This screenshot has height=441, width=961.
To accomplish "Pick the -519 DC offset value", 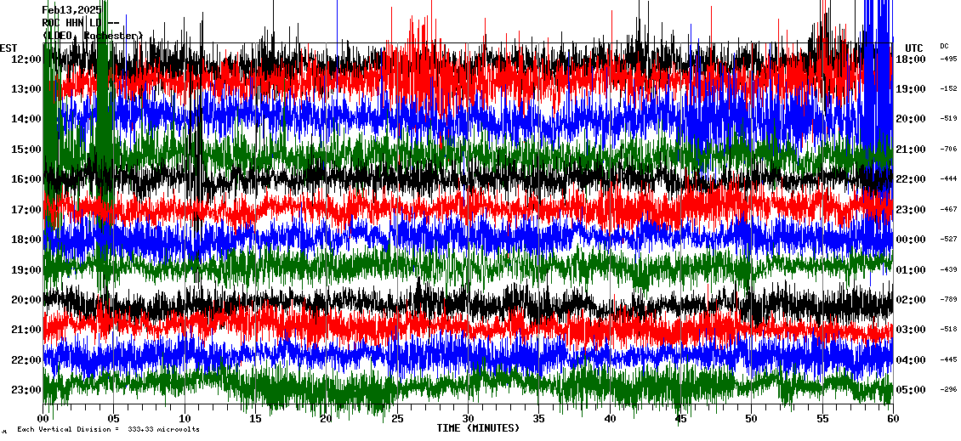I will tap(949, 119).
